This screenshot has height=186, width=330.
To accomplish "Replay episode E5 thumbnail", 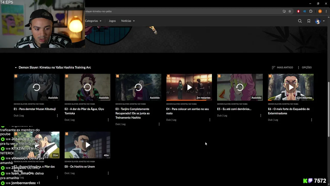I will tap(240, 87).
